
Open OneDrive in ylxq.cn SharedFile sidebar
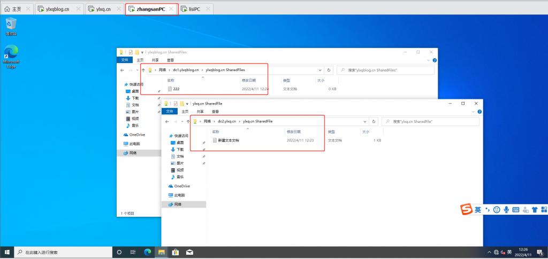[179, 186]
